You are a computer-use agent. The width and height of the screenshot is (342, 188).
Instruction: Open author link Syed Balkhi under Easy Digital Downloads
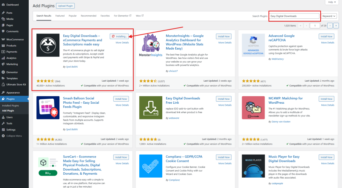72,67
